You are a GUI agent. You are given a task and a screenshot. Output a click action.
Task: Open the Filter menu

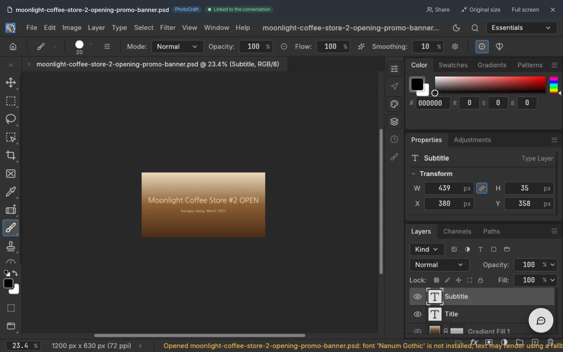pyautogui.click(x=167, y=28)
